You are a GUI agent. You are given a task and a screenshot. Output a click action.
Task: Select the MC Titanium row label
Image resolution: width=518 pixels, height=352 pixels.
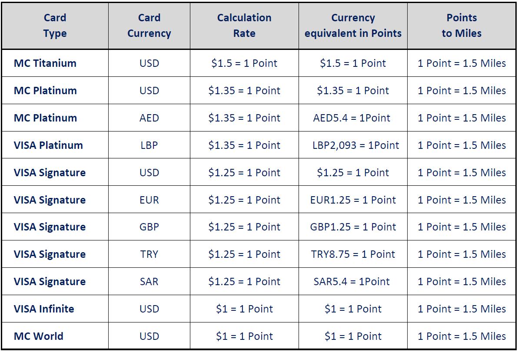coord(45,63)
